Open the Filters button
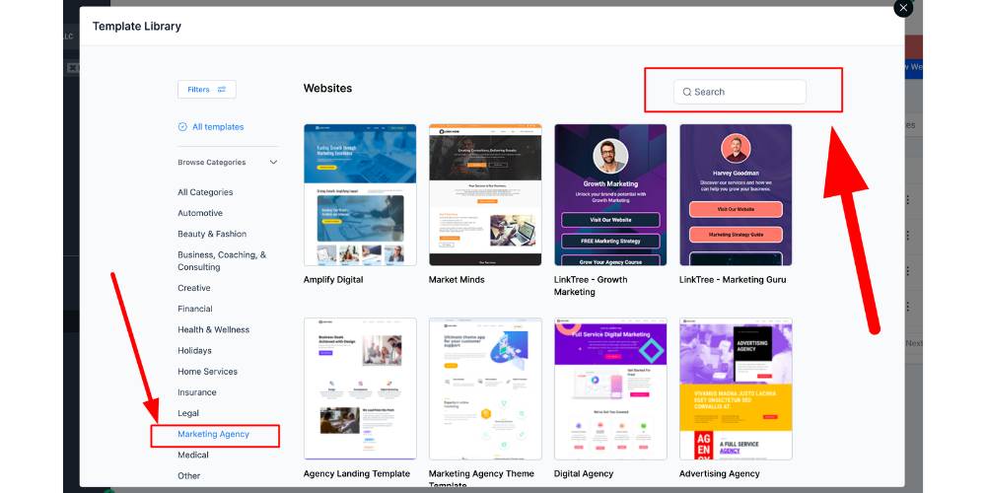 (206, 90)
